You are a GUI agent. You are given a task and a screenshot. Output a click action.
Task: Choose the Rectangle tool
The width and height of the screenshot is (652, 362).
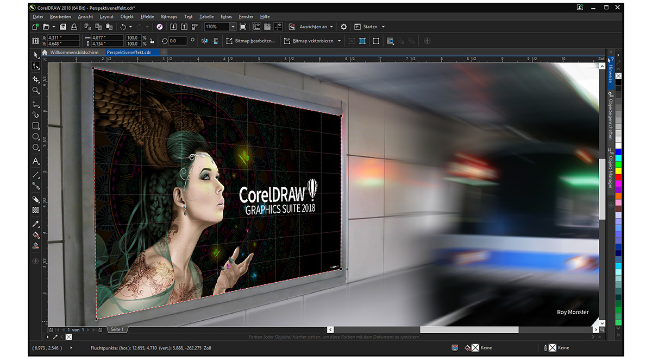coord(36,126)
